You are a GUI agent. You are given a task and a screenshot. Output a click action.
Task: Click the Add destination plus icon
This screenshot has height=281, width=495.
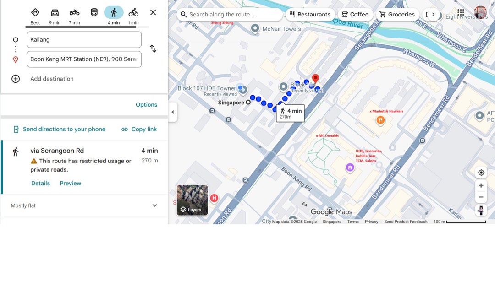coord(16,79)
